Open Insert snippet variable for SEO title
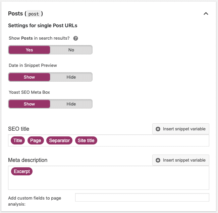This screenshot has width=218, height=213. (x=180, y=129)
